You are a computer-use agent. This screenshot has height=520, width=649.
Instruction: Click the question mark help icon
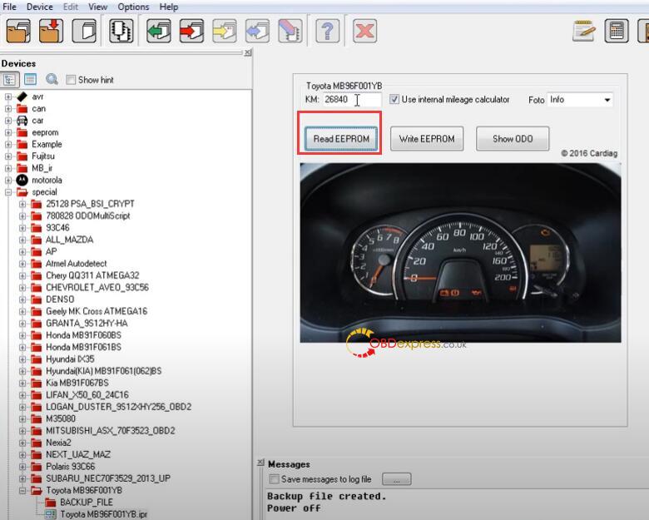point(327,31)
